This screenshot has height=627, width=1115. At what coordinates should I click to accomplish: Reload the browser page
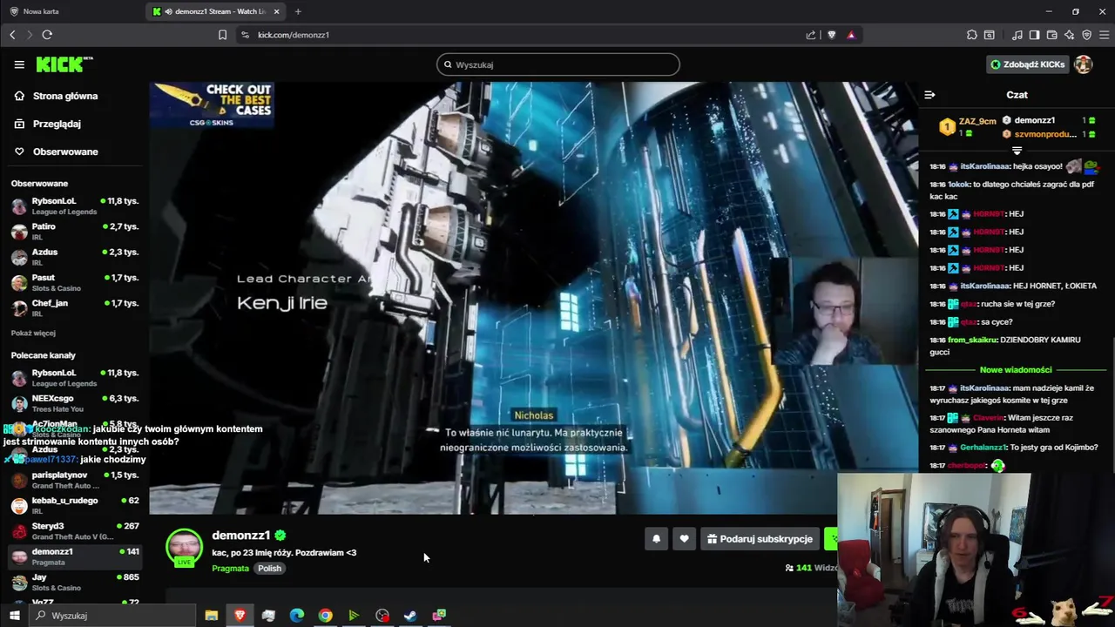click(x=47, y=35)
